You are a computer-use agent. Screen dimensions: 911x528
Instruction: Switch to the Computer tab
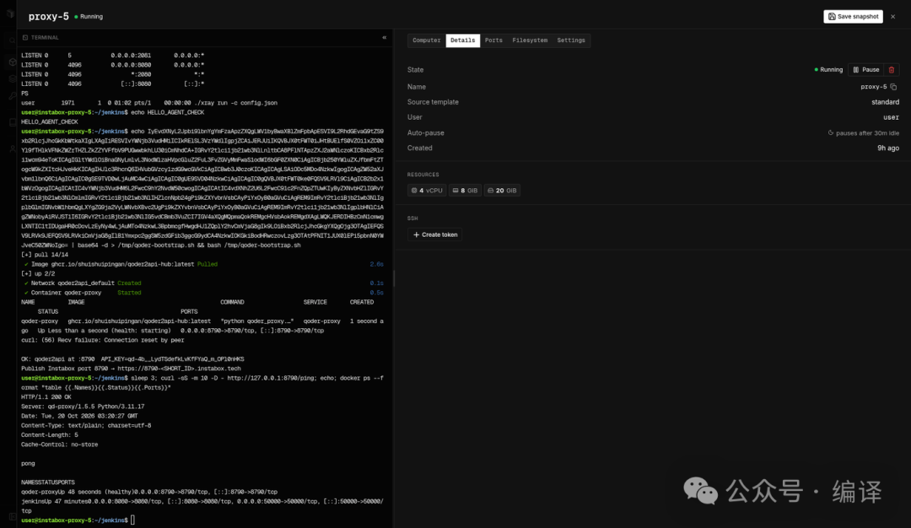click(x=427, y=40)
